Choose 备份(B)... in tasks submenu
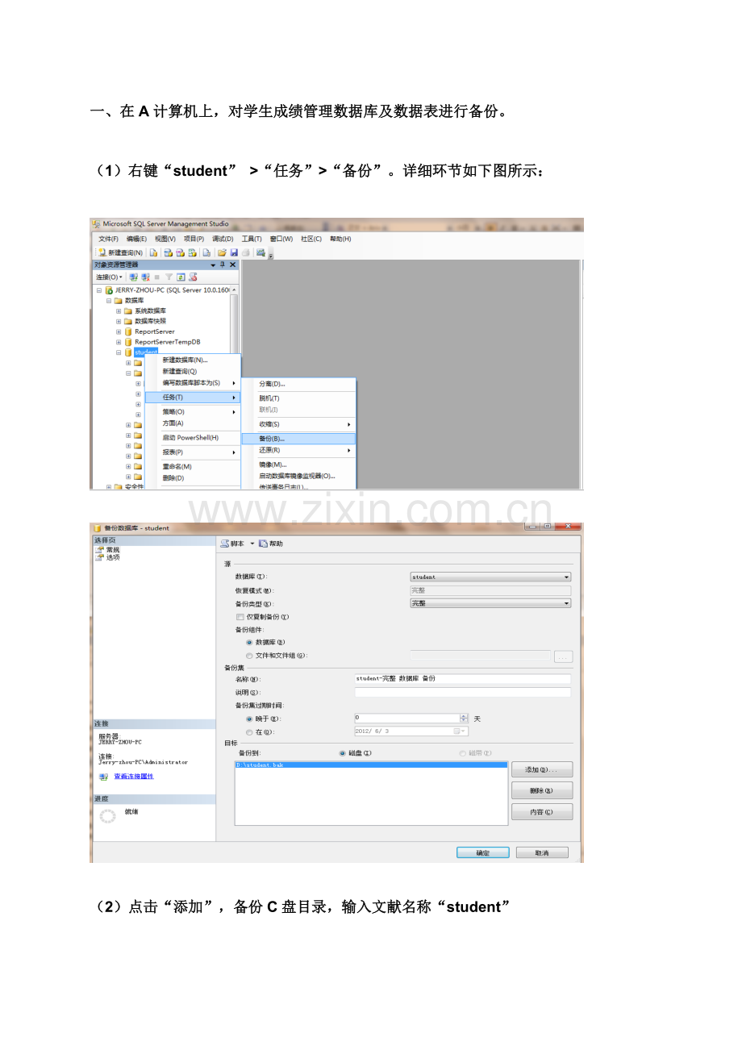This screenshot has height=1050, width=742. pyautogui.click(x=298, y=439)
